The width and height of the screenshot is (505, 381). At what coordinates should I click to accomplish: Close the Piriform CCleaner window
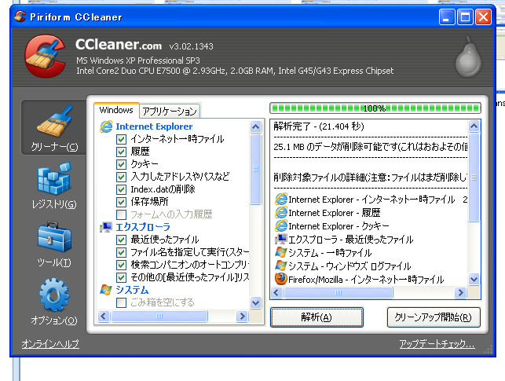tap(484, 16)
